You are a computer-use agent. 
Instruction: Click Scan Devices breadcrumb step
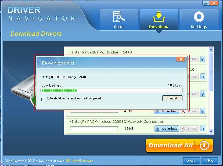[x=15, y=161]
